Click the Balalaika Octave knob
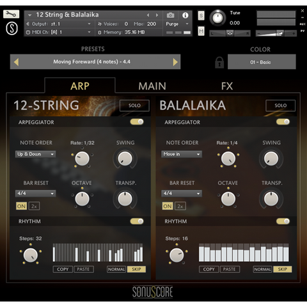307x307 pixels. click(228, 199)
